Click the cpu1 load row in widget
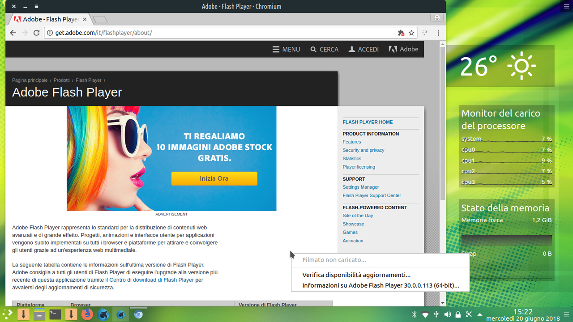Image resolution: width=573 pixels, height=322 pixels. 506,161
